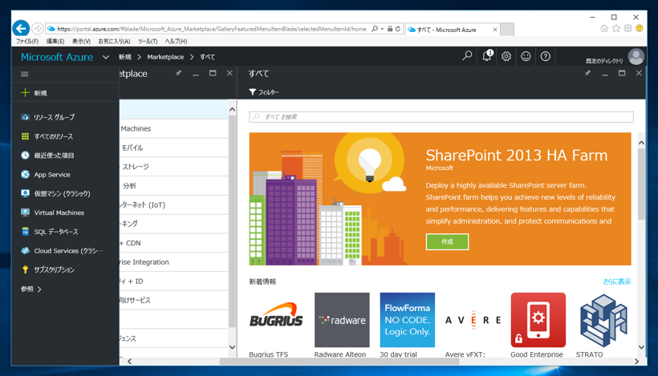Open Radware Alteon thumbnail
Viewport: 658px width, 376px height.
[x=342, y=320]
